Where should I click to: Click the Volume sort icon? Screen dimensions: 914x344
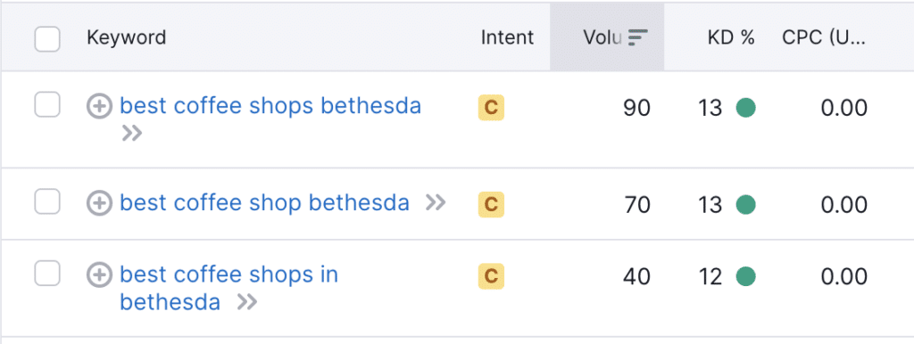click(637, 37)
